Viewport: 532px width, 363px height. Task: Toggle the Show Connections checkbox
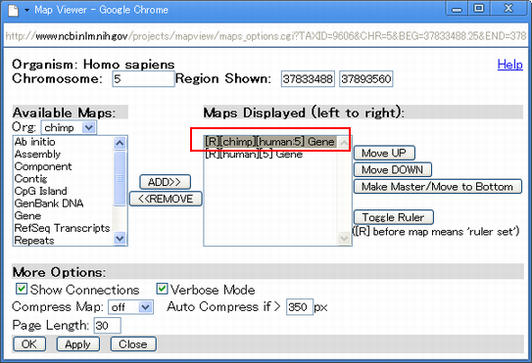click(x=22, y=289)
